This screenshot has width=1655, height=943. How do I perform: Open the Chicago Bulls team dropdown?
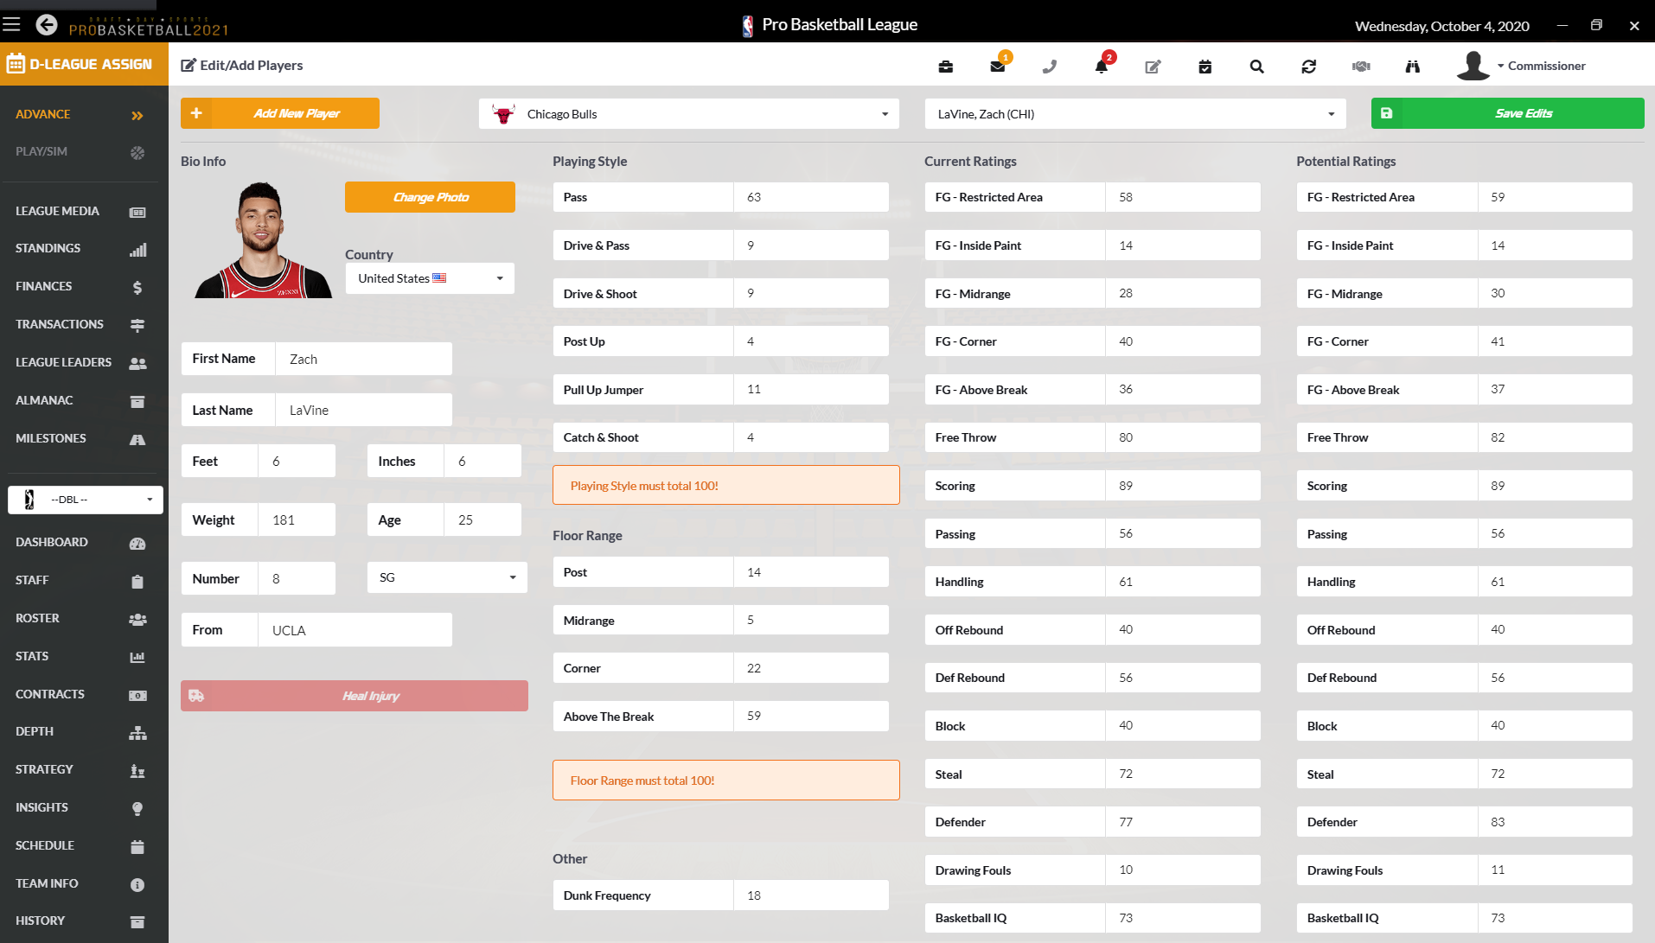coord(689,114)
